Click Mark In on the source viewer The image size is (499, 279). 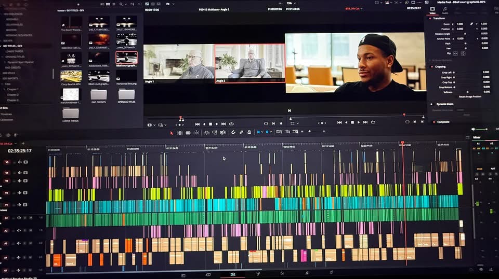273,123
